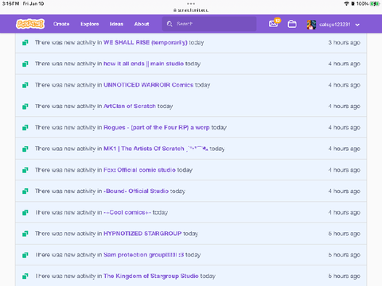Viewport: 382px width, 286px height.
Task: Click studio icon beside ArtClan of Scratch
Action: (25, 106)
